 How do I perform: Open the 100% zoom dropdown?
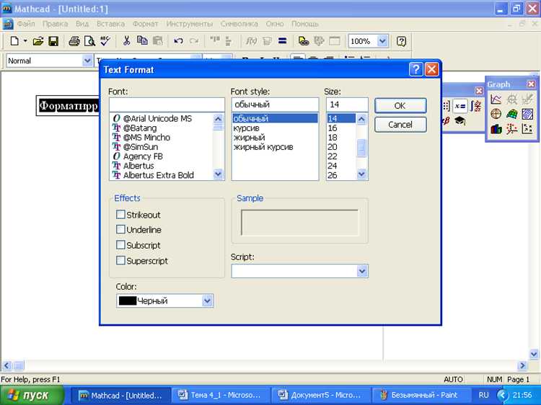pyautogui.click(x=382, y=41)
